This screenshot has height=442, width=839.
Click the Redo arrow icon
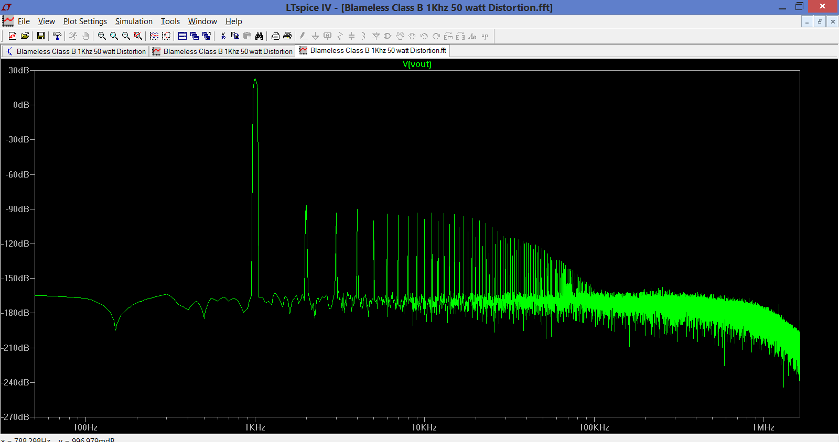point(436,36)
